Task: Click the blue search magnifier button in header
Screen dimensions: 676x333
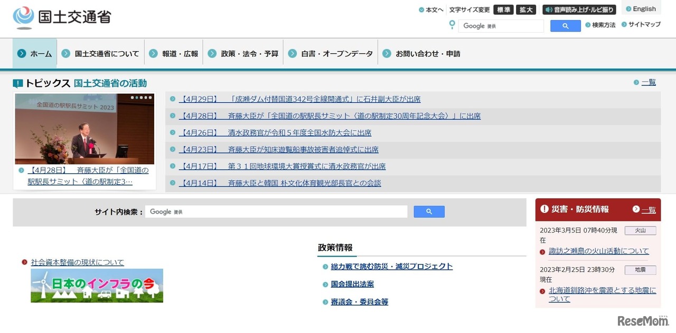Action: (565, 26)
